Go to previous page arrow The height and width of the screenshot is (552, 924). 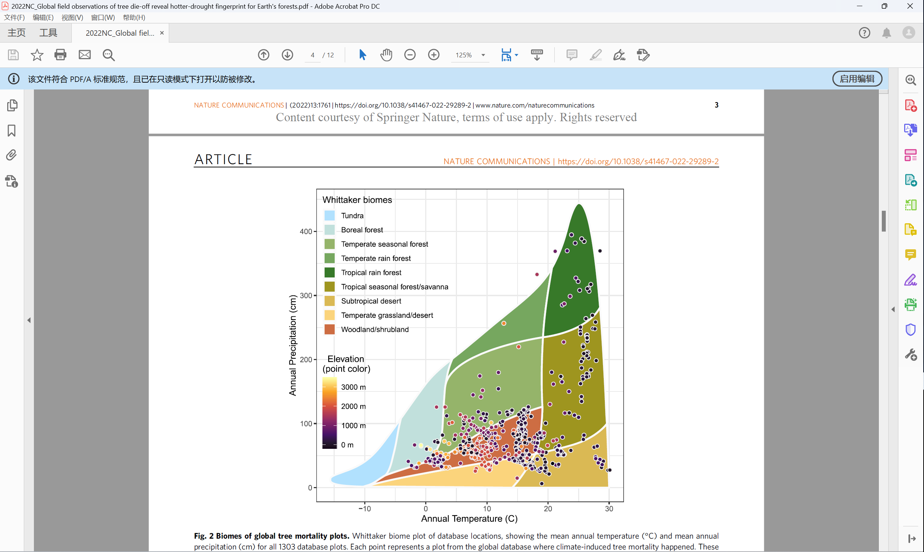coord(264,55)
